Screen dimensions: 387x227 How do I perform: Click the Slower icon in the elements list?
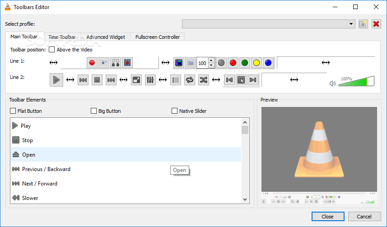[x=16, y=198]
